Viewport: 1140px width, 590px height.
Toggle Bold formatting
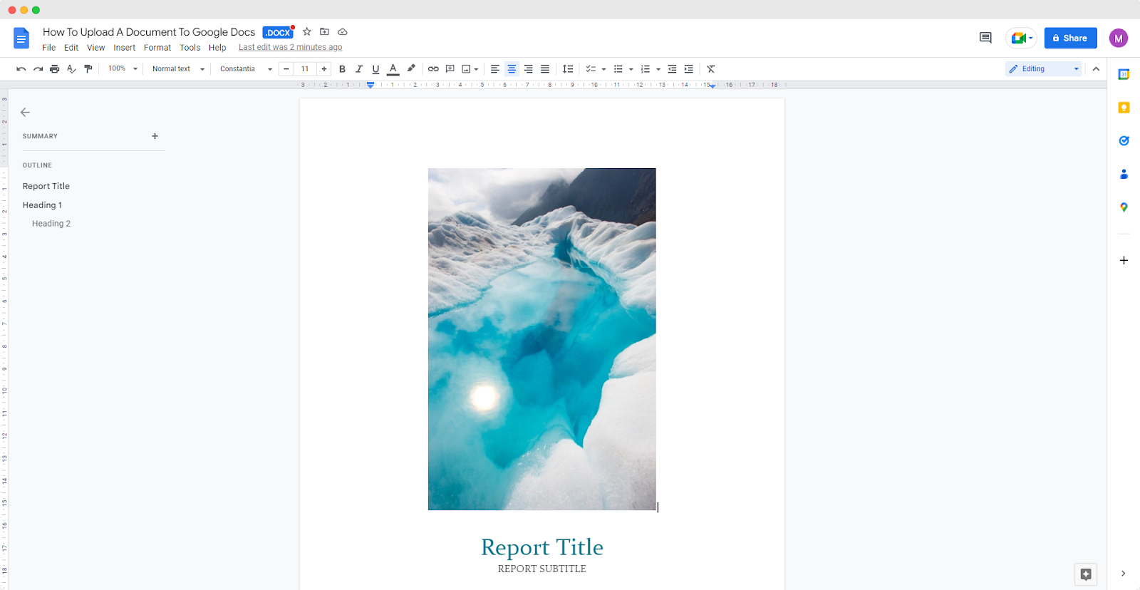[x=342, y=69]
